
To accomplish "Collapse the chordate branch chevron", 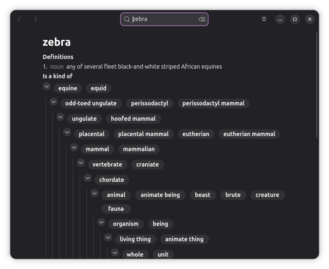I will (x=88, y=178).
